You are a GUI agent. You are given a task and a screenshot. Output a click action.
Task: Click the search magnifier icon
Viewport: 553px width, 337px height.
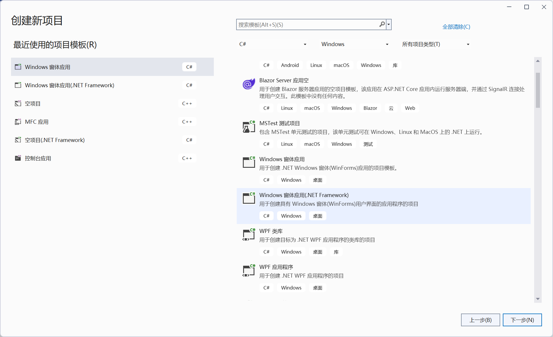coord(382,24)
